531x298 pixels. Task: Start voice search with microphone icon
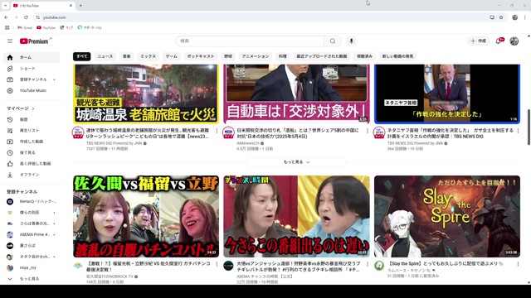click(x=351, y=41)
